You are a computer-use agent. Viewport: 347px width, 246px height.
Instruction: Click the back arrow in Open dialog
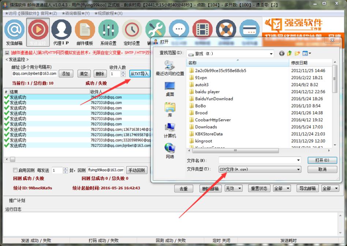click(x=281, y=53)
